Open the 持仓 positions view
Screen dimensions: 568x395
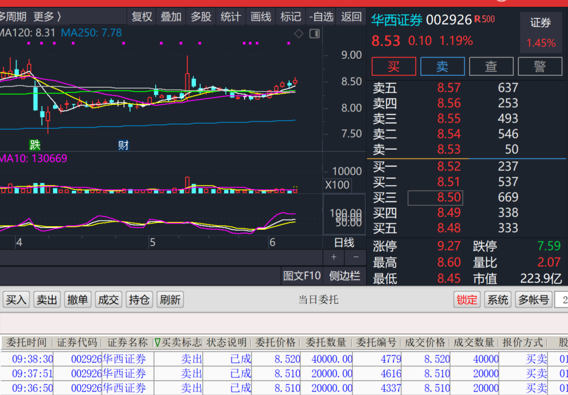click(x=139, y=300)
